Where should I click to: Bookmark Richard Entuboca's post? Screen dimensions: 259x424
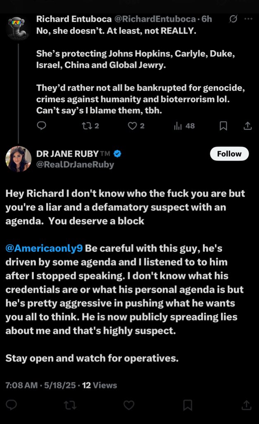point(223,125)
